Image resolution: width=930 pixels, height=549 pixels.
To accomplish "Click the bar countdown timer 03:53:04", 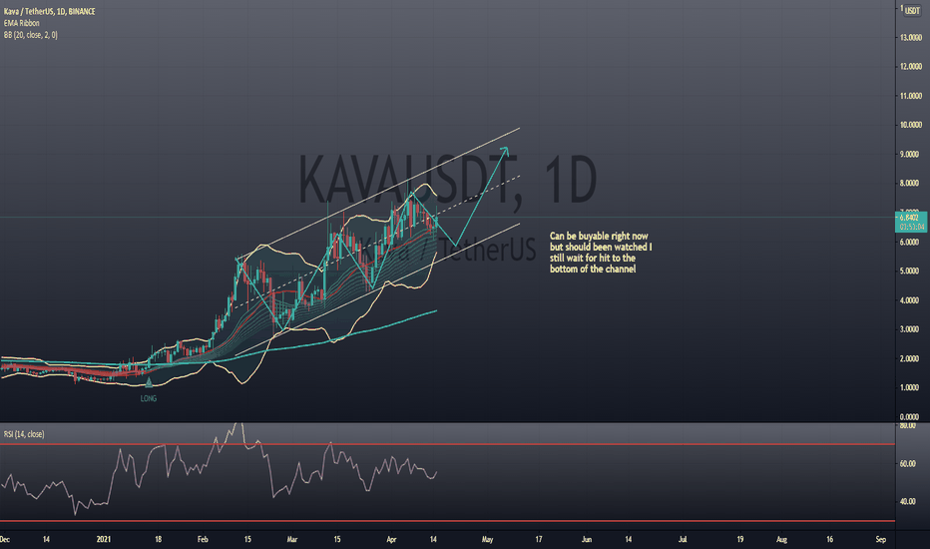I will click(x=911, y=227).
